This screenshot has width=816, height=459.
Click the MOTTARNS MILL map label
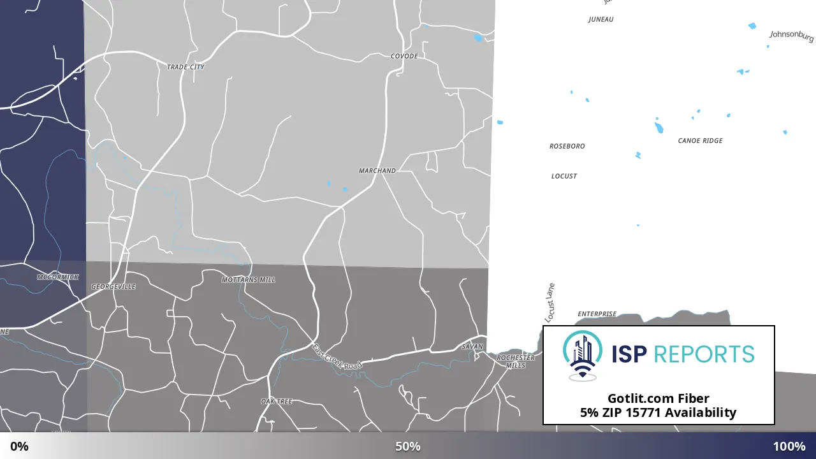click(x=249, y=280)
